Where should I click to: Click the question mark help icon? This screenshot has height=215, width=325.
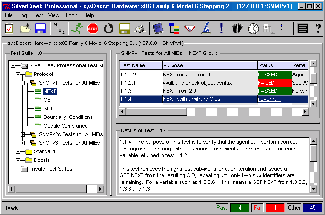(318, 29)
